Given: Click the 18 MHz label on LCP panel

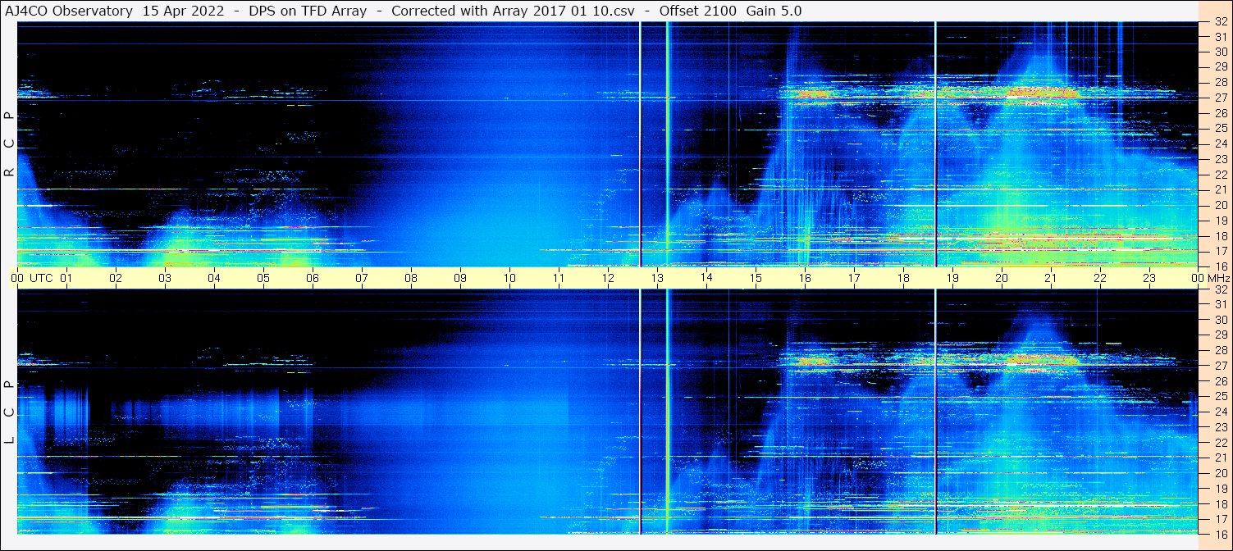Looking at the screenshot, I should 1220,503.
